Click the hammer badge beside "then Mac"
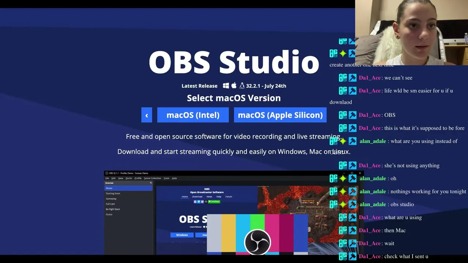 click(x=352, y=230)
